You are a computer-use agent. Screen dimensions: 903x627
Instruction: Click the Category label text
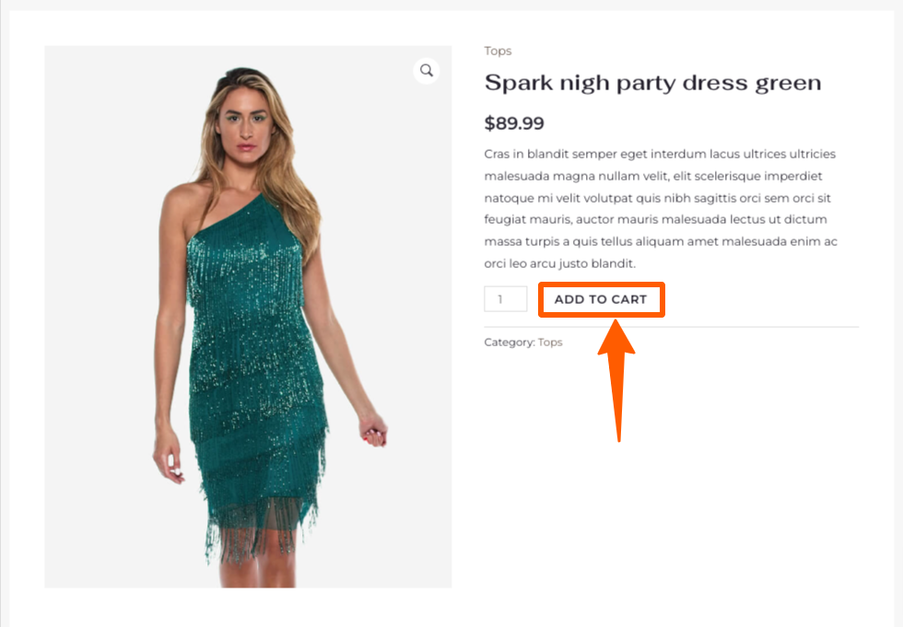tap(509, 343)
